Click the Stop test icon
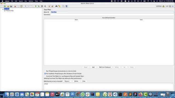 42,6
